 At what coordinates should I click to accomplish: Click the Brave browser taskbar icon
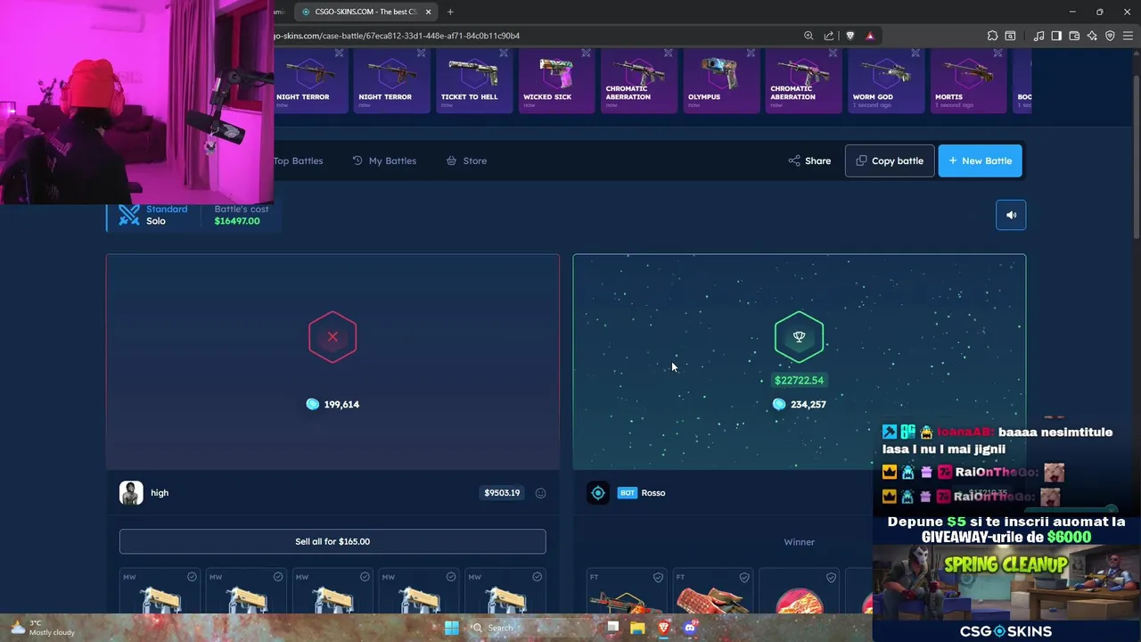pos(663,628)
